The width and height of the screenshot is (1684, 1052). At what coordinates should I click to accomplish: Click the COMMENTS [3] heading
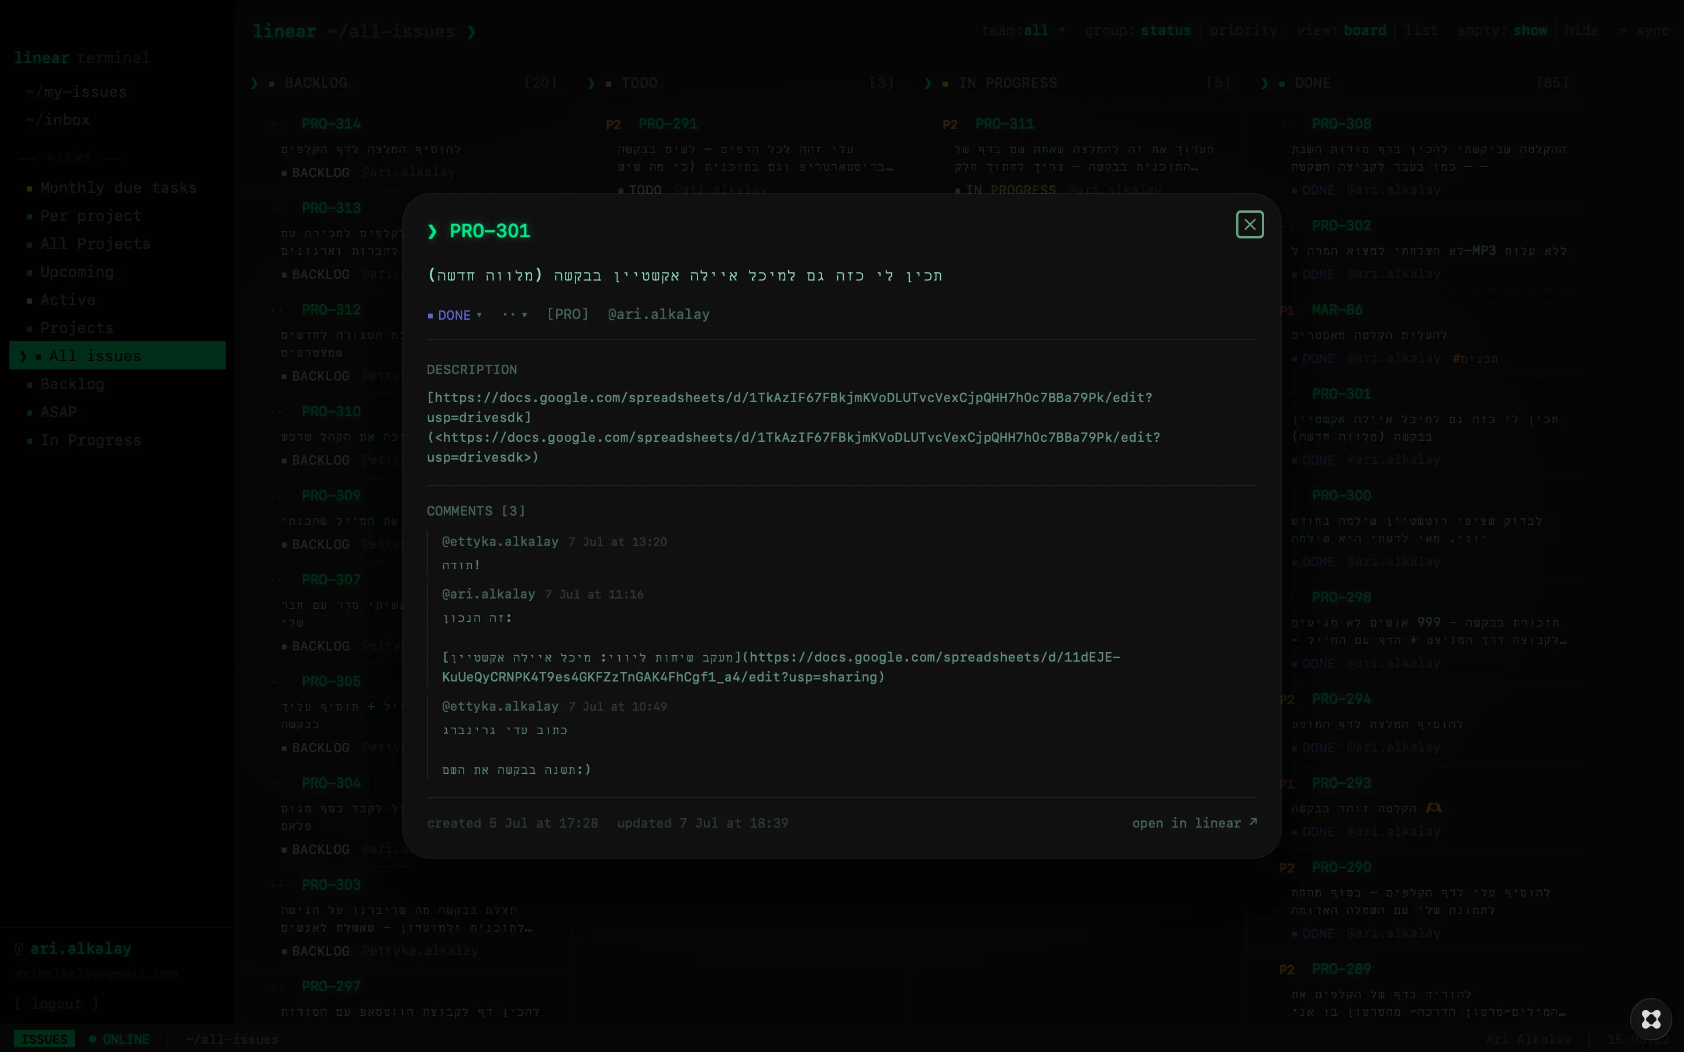(476, 511)
